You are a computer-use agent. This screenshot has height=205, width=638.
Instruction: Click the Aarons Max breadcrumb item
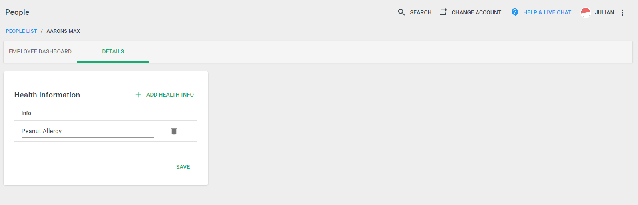63,31
